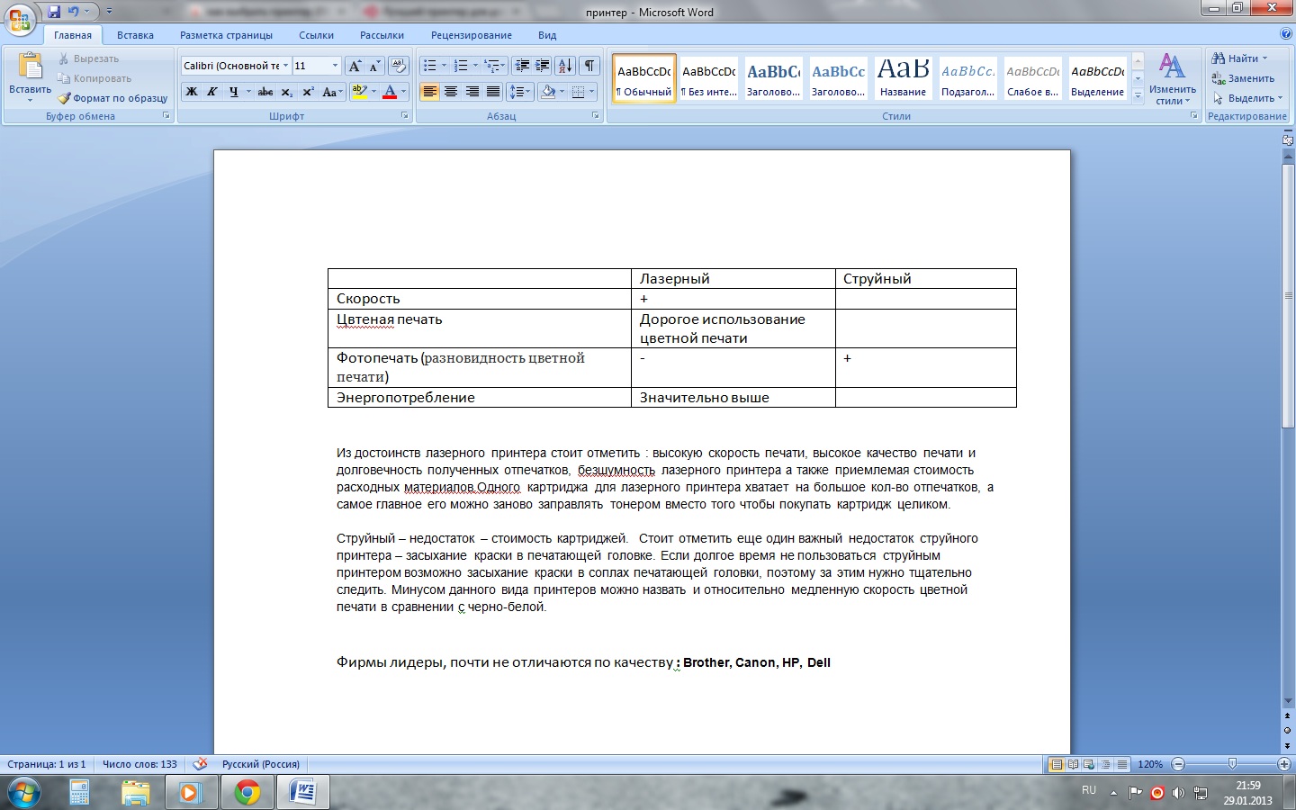Justify the paragraph text
The height and width of the screenshot is (810, 1296).
click(x=492, y=92)
